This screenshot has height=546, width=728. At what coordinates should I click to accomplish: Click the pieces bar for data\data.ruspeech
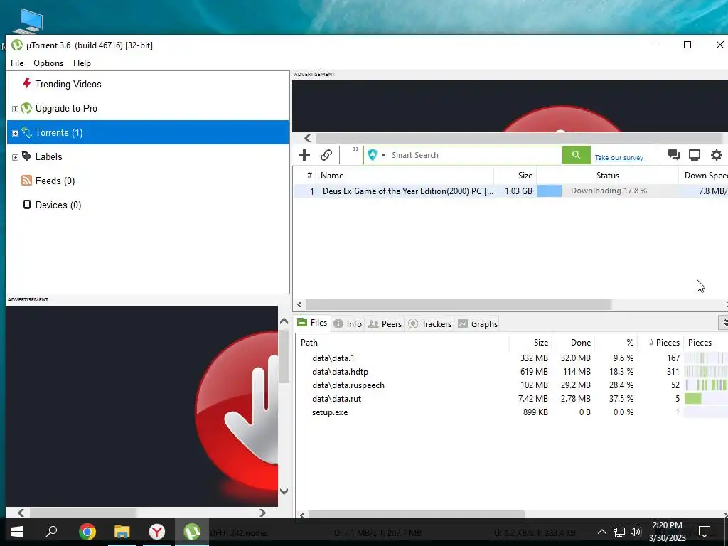pos(706,385)
